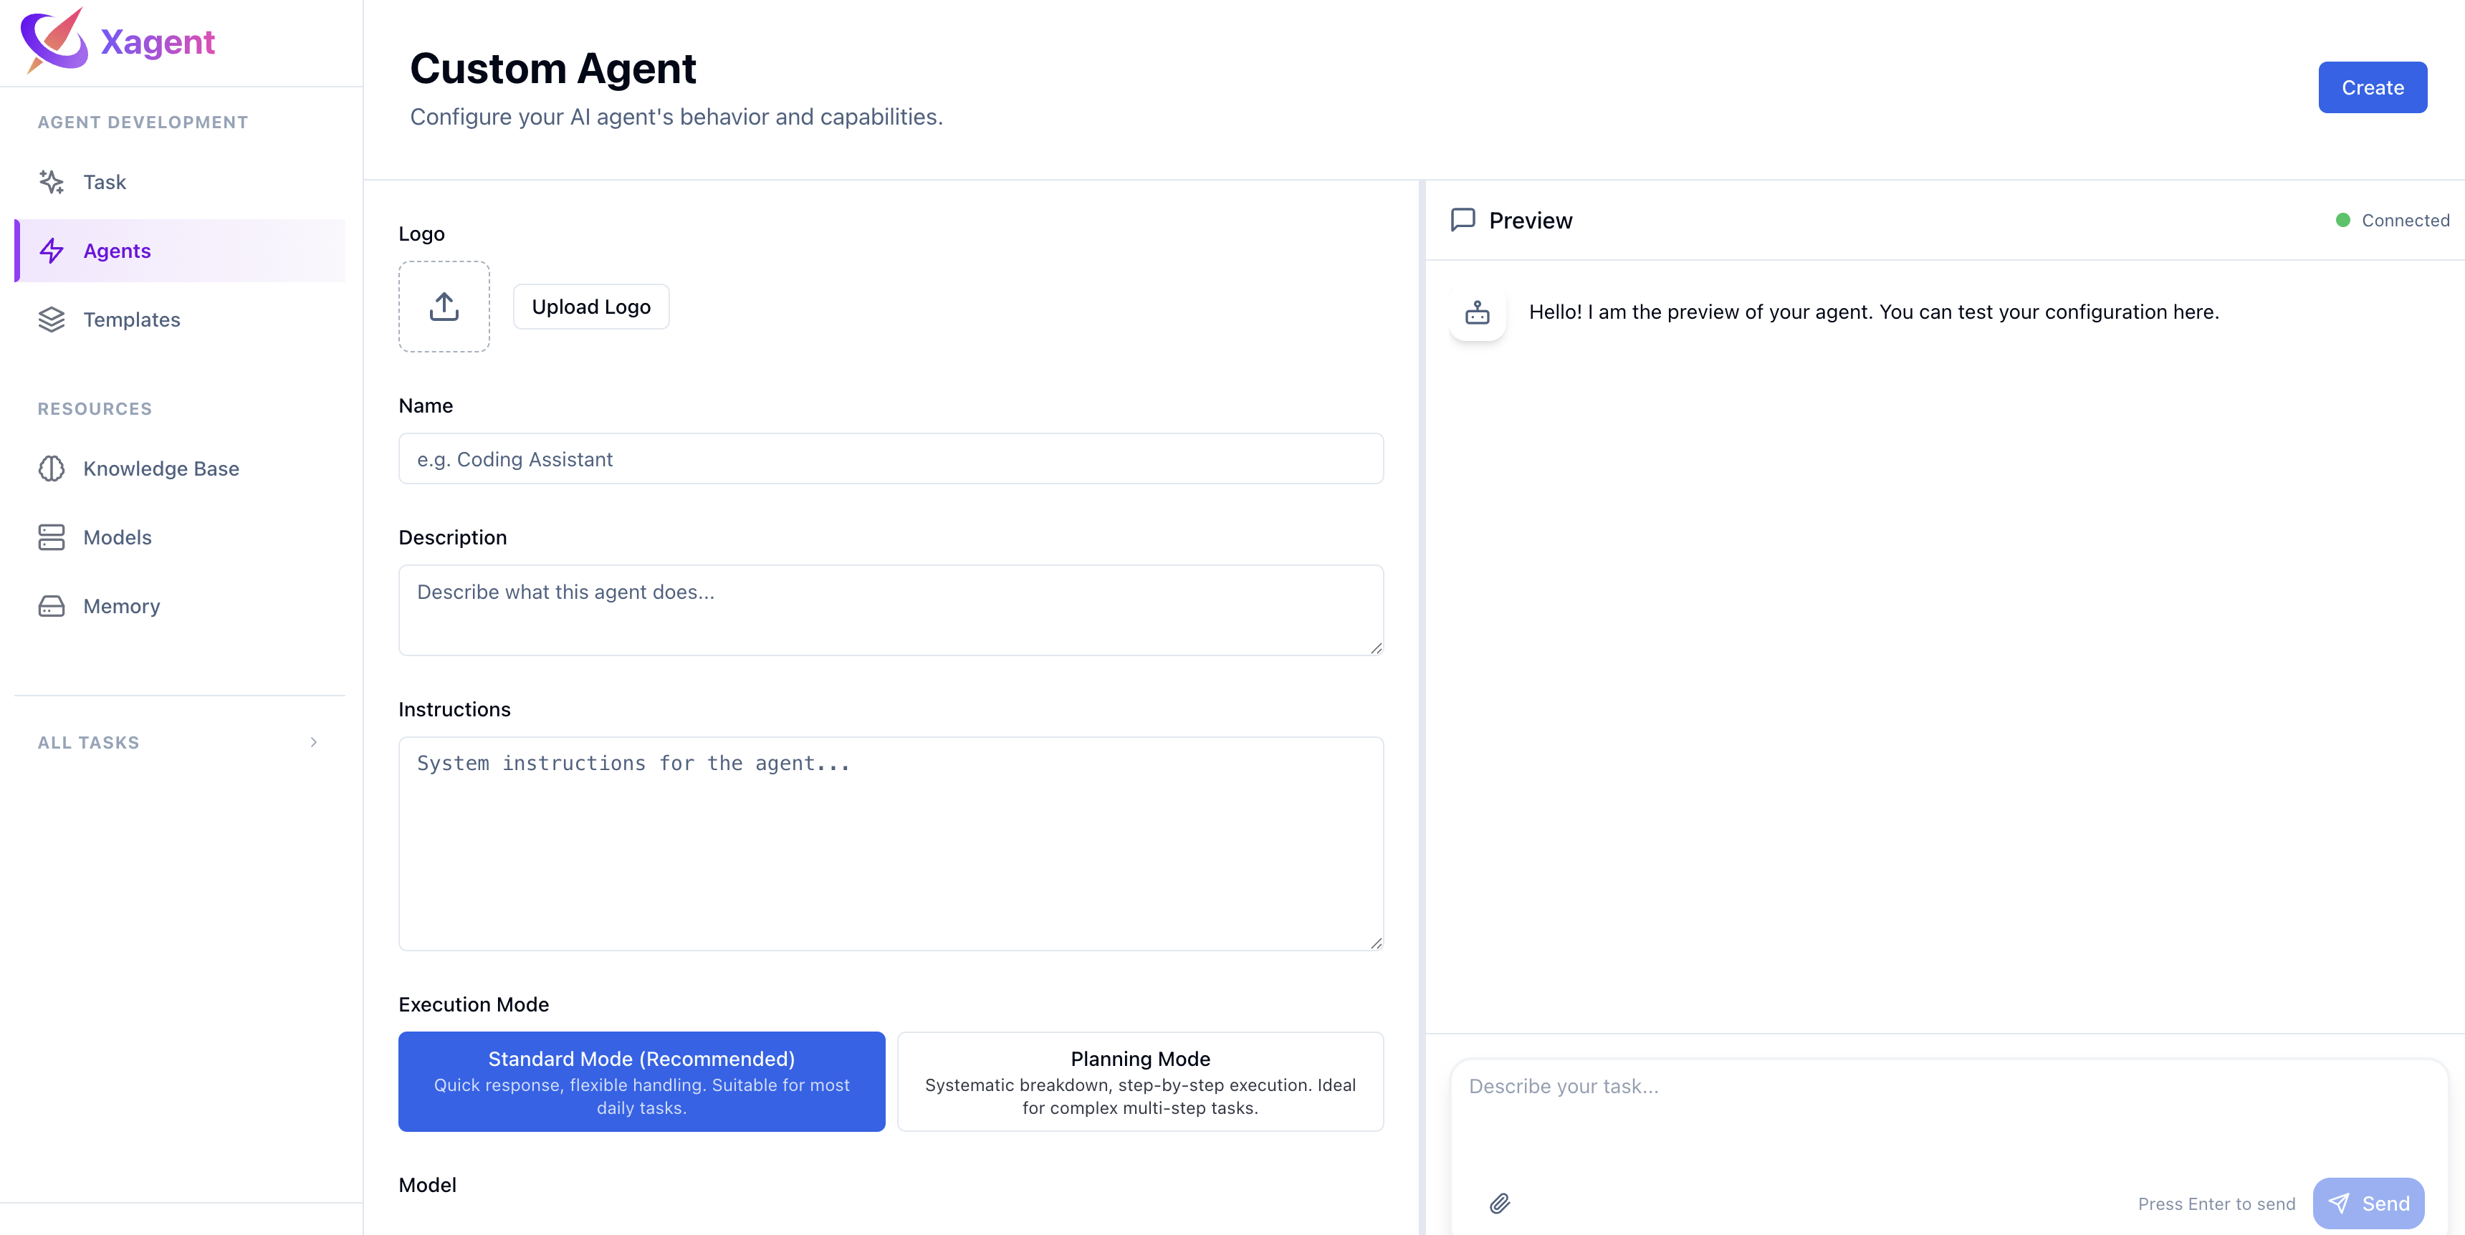This screenshot has width=2465, height=1235.
Task: Select Standard Mode execution option
Action: (x=641, y=1081)
